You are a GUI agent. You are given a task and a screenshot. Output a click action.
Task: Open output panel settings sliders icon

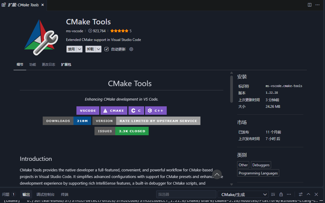[x=301, y=194]
